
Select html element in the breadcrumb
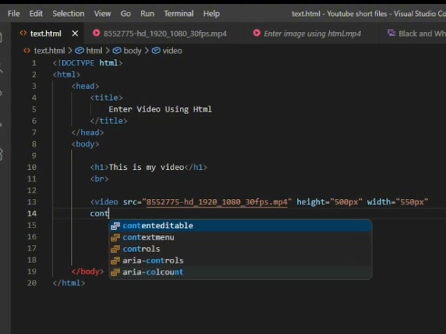94,51
